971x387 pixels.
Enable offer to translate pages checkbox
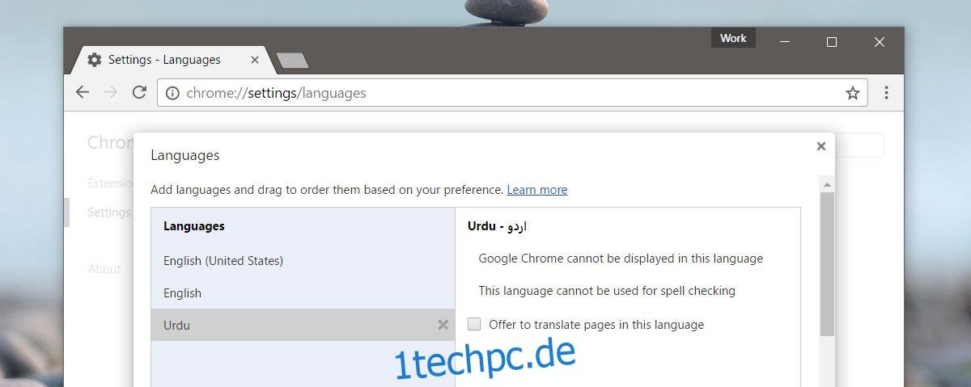(x=474, y=324)
